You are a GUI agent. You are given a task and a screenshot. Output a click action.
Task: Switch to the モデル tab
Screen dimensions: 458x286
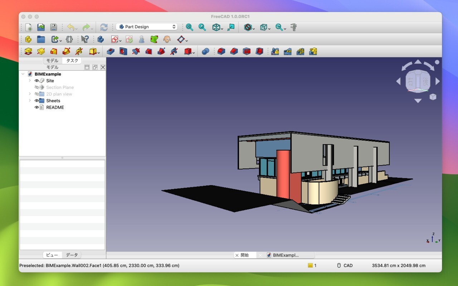pyautogui.click(x=52, y=61)
